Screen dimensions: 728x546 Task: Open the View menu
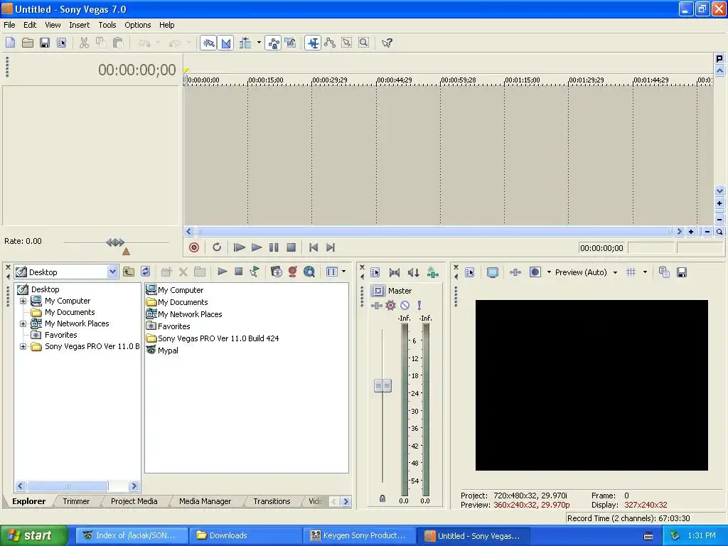[x=53, y=25]
